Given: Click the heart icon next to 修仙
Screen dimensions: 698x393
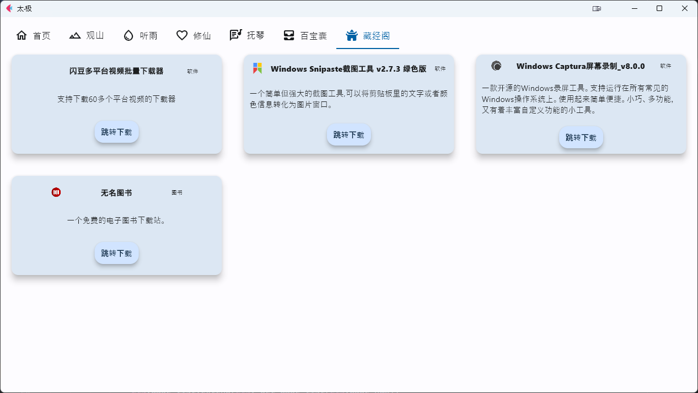Looking at the screenshot, I should 182,35.
